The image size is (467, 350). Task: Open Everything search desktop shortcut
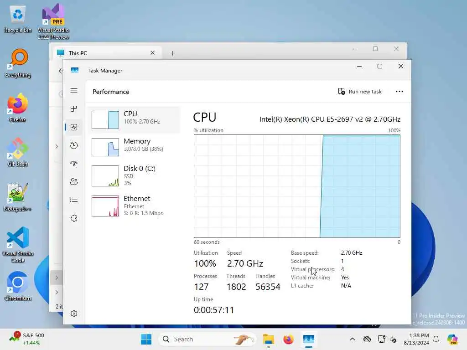coord(18,63)
